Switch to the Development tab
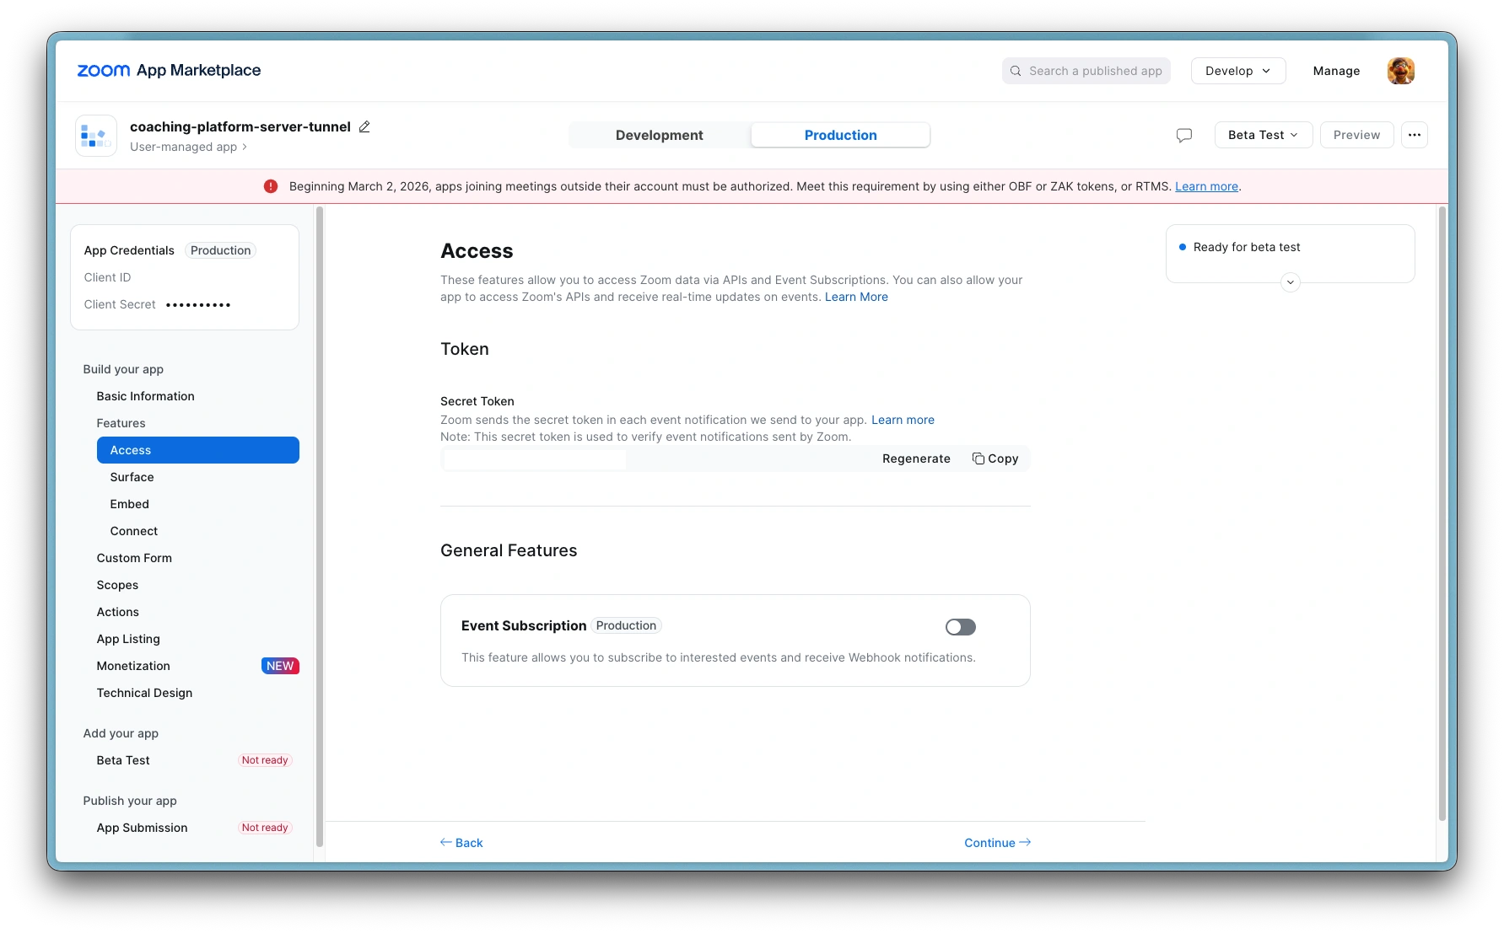Viewport: 1504px width, 933px height. 659,135
